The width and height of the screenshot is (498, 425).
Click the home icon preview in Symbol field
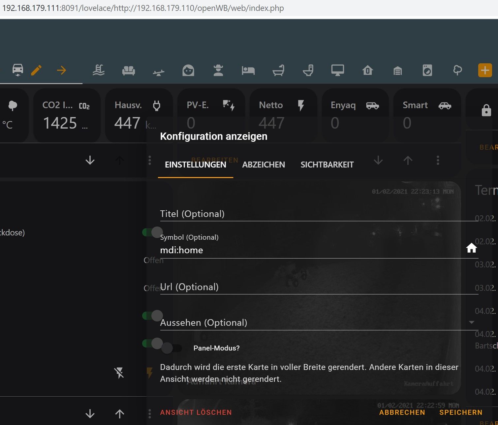[x=472, y=248]
